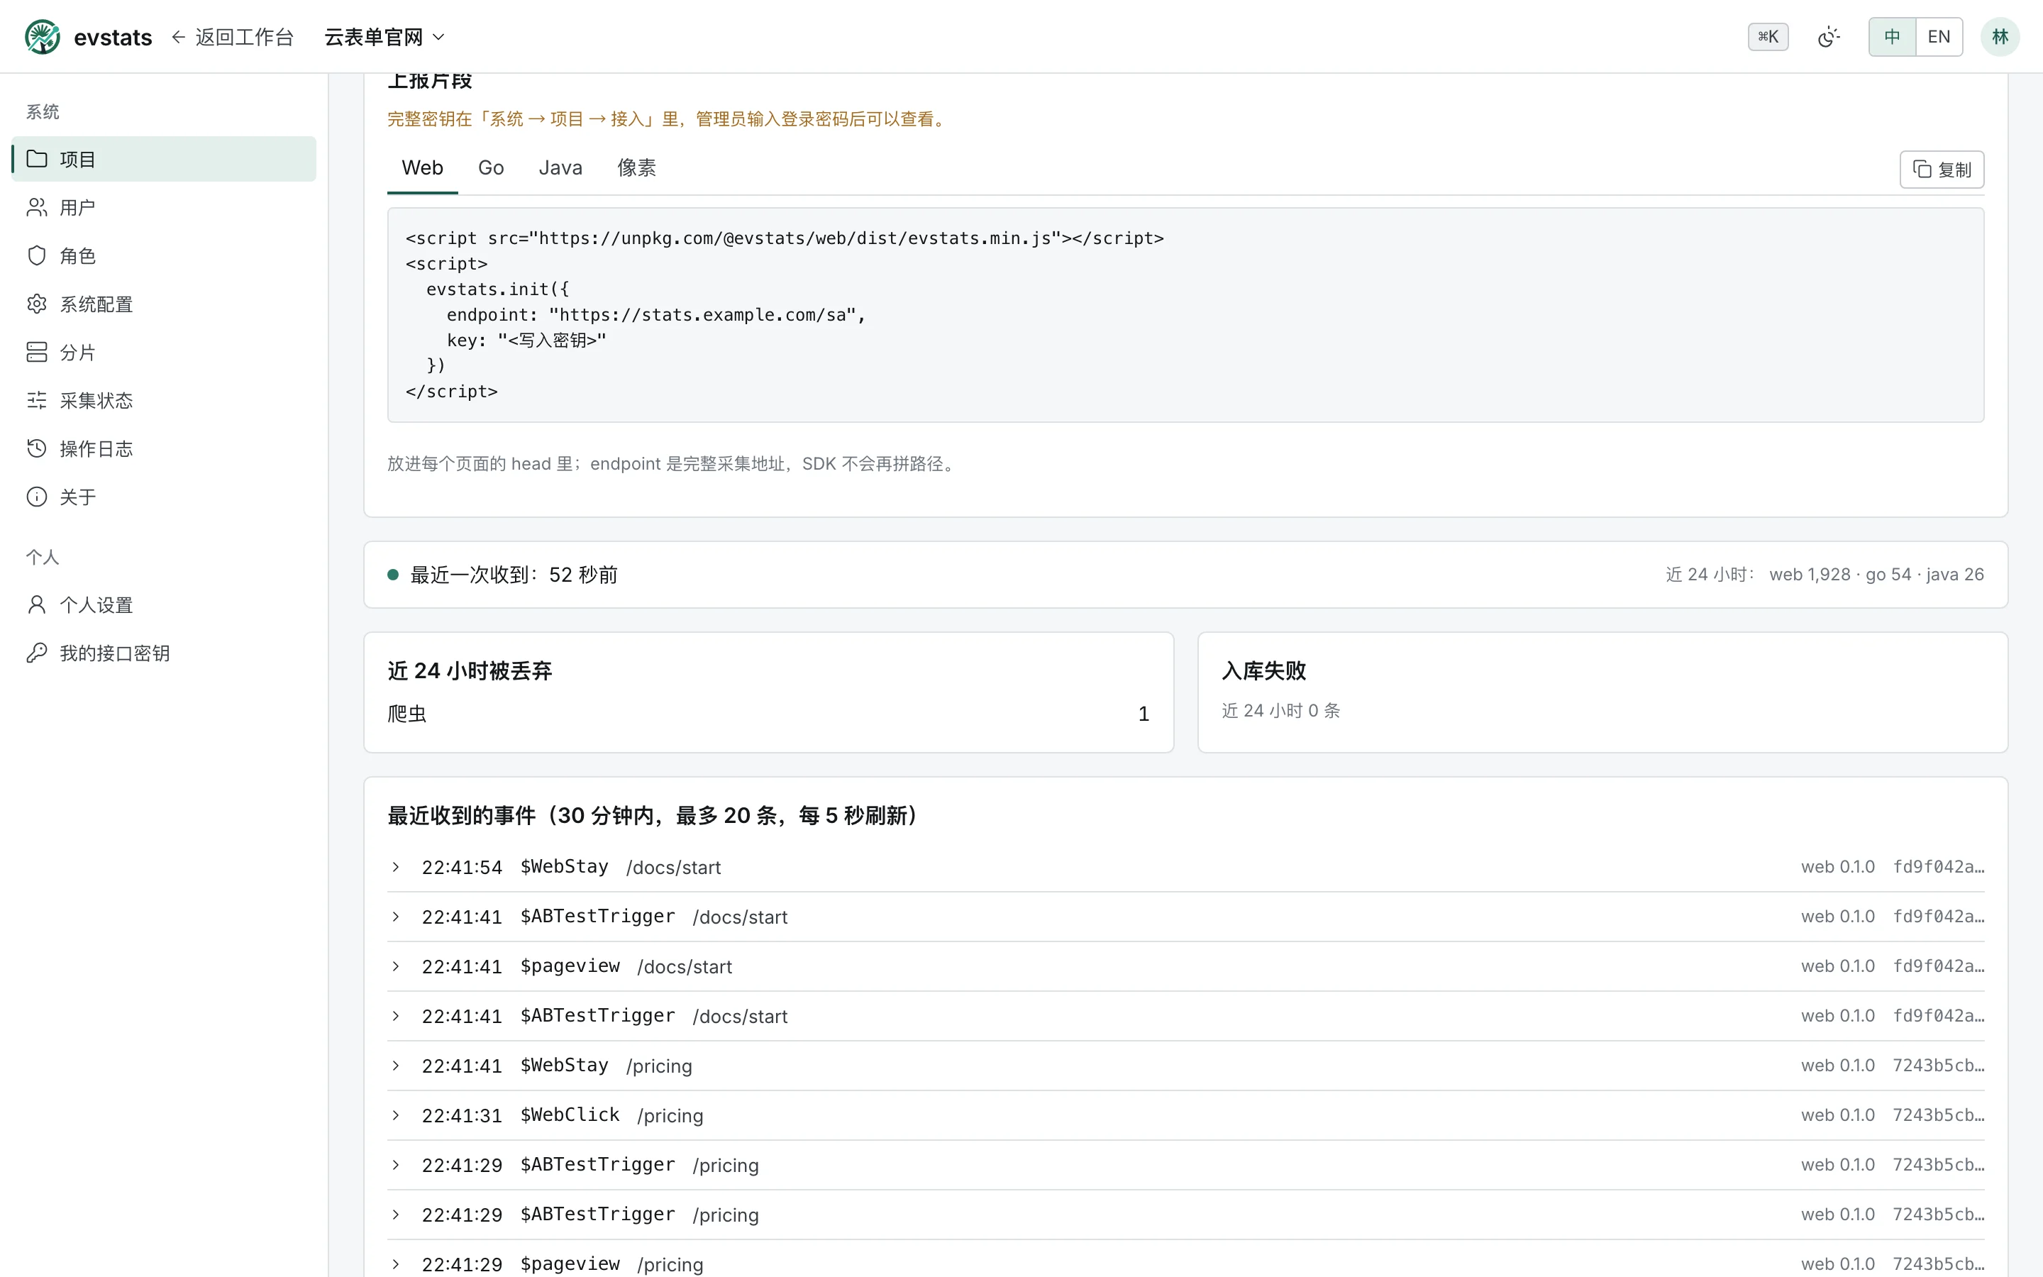The width and height of the screenshot is (2043, 1277).
Task: Click the shield icon for 角色
Action: pos(36,255)
